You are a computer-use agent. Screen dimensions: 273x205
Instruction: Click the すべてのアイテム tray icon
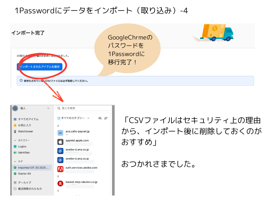15,119
